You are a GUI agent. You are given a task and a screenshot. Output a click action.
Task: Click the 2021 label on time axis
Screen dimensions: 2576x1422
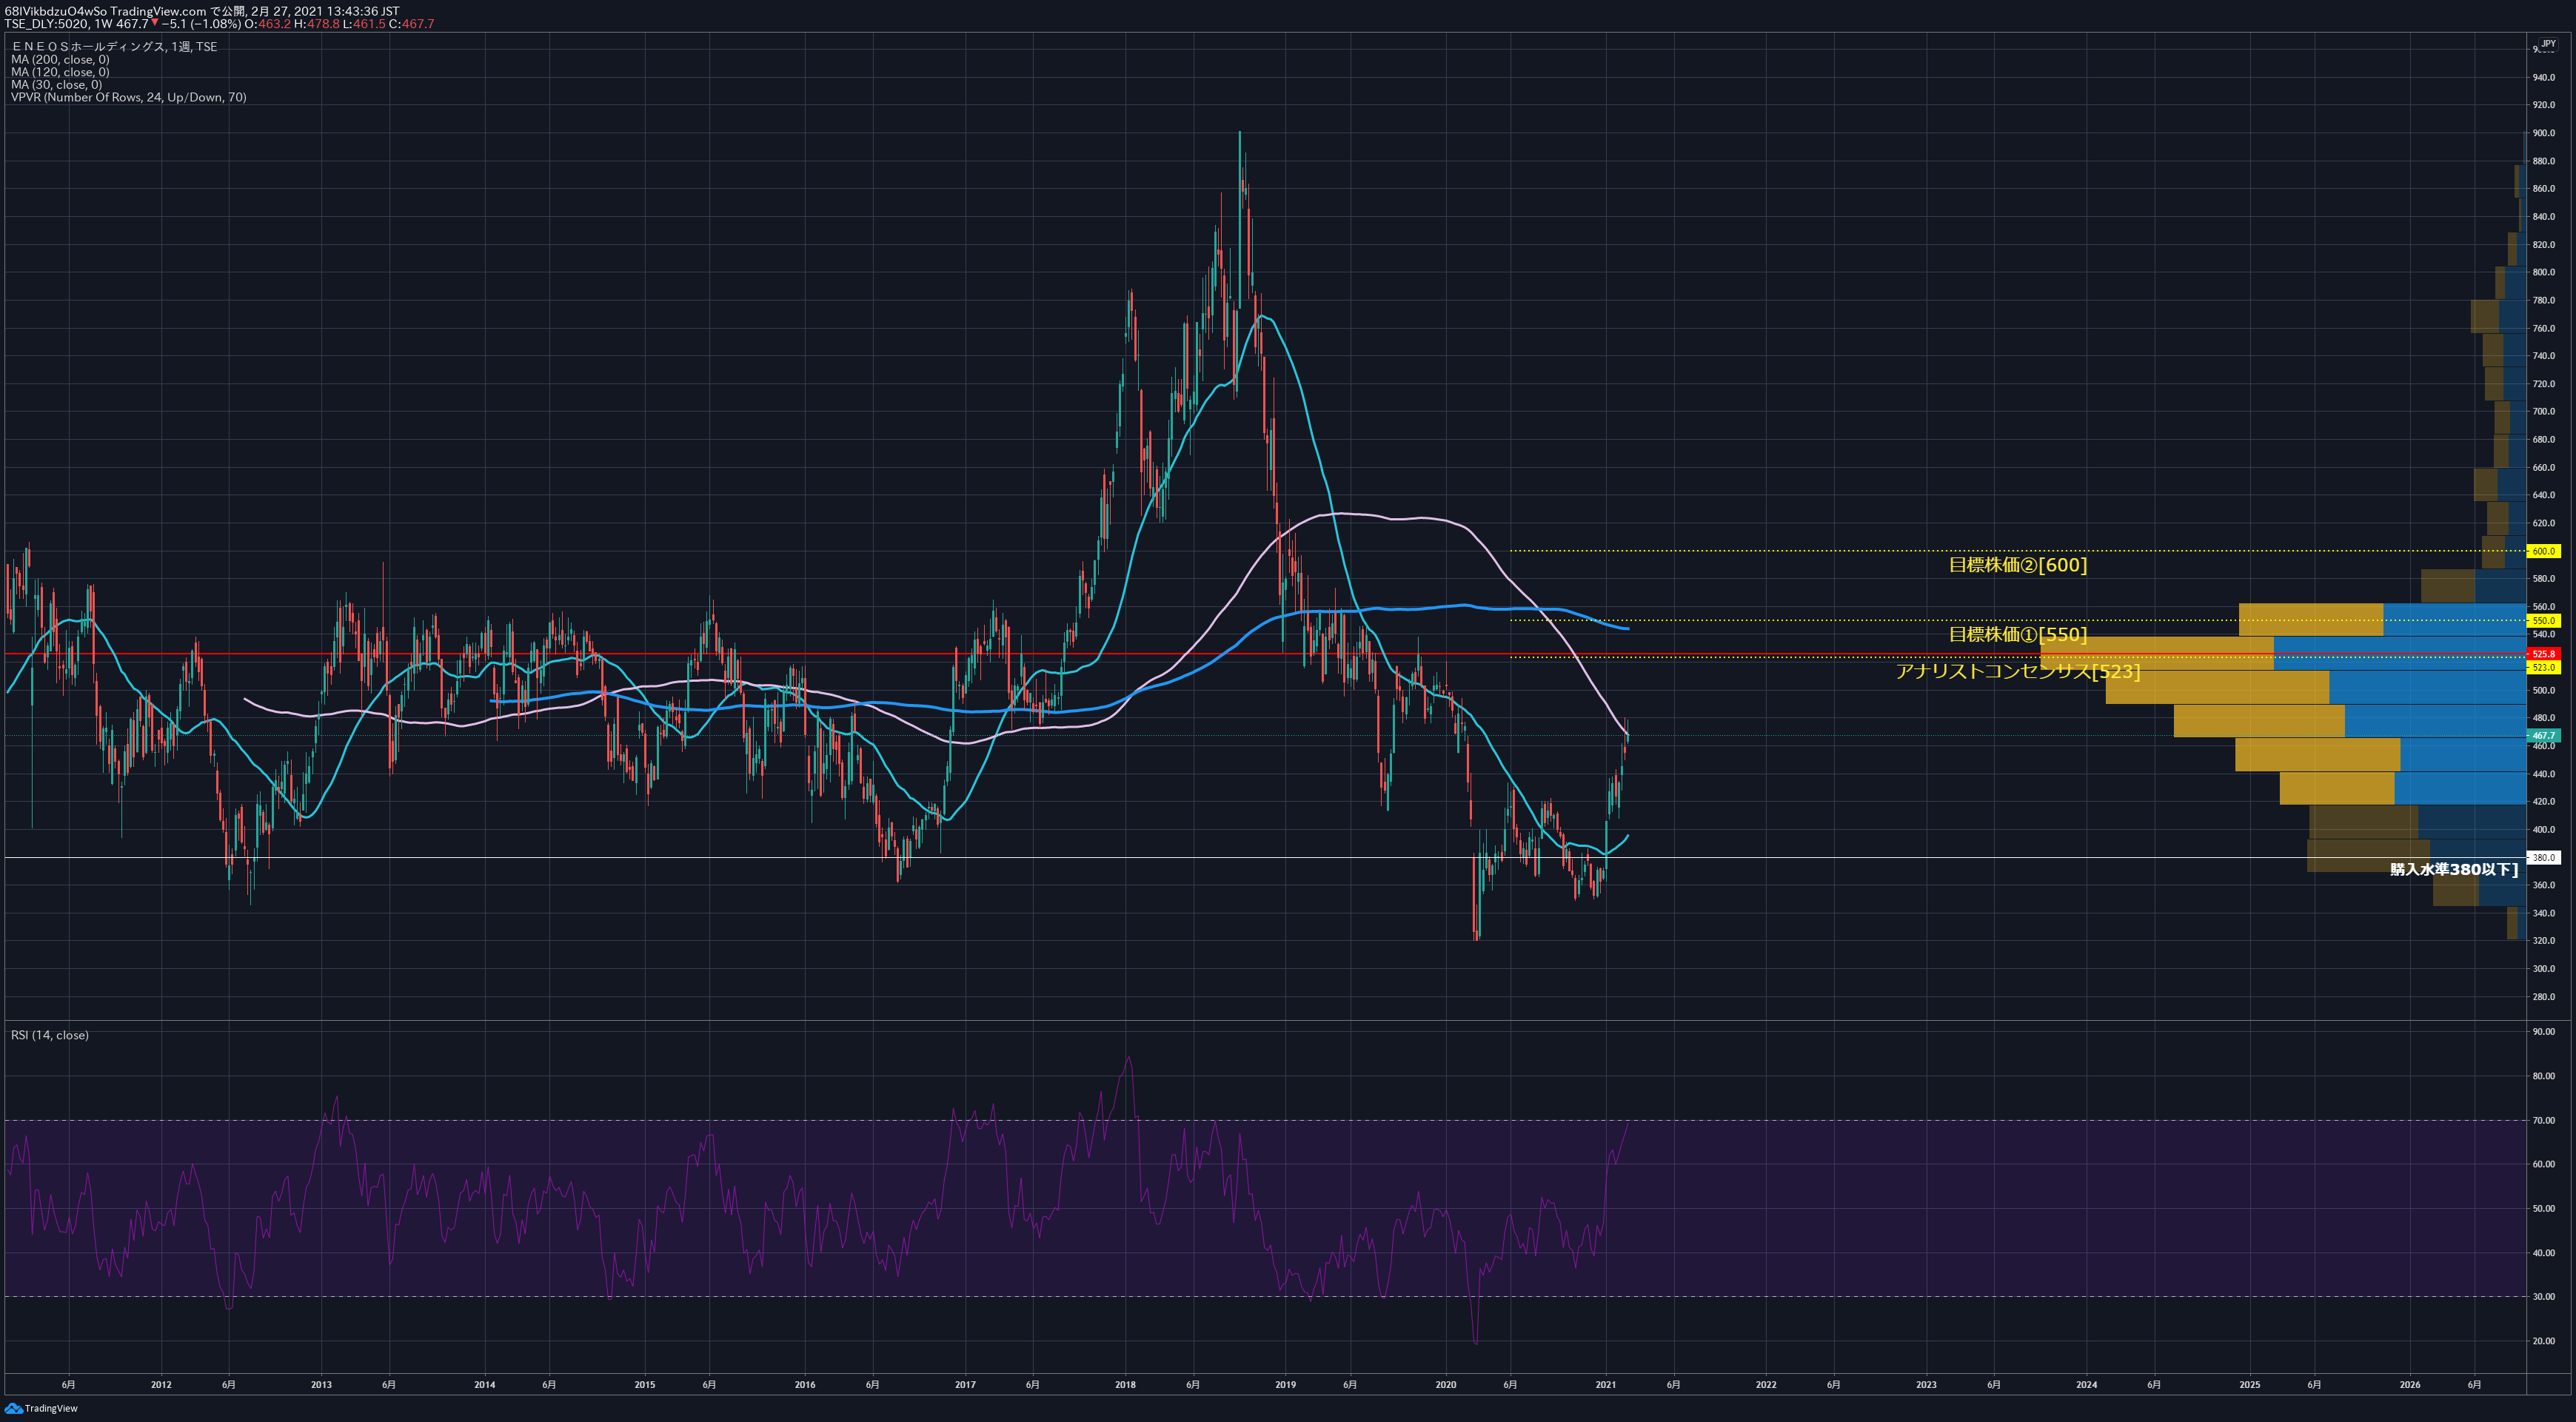[1606, 1385]
